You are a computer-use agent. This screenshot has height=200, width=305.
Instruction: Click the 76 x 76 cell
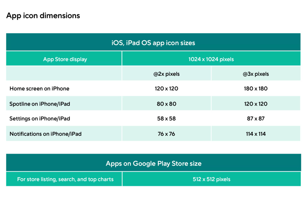[166, 134]
